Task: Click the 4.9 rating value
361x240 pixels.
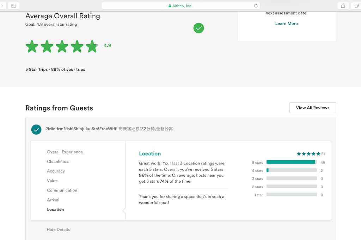Action: [x=107, y=45]
